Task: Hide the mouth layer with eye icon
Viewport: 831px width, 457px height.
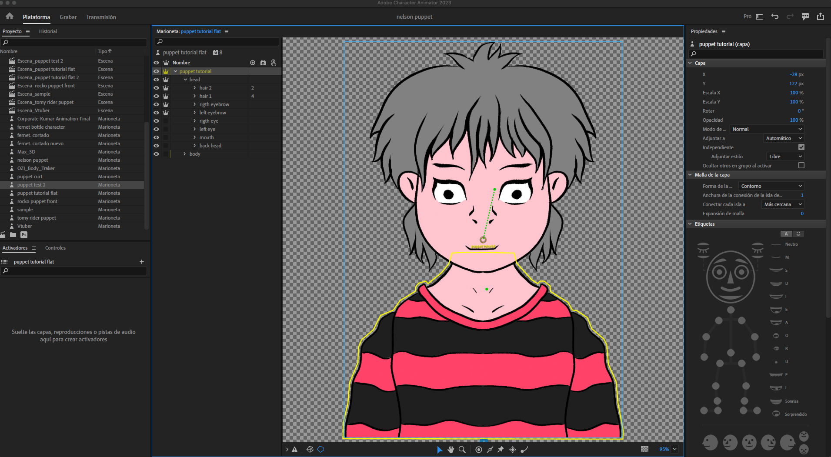Action: click(156, 137)
